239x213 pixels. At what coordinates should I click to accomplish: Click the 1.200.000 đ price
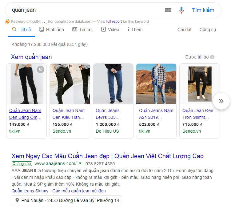(108, 124)
